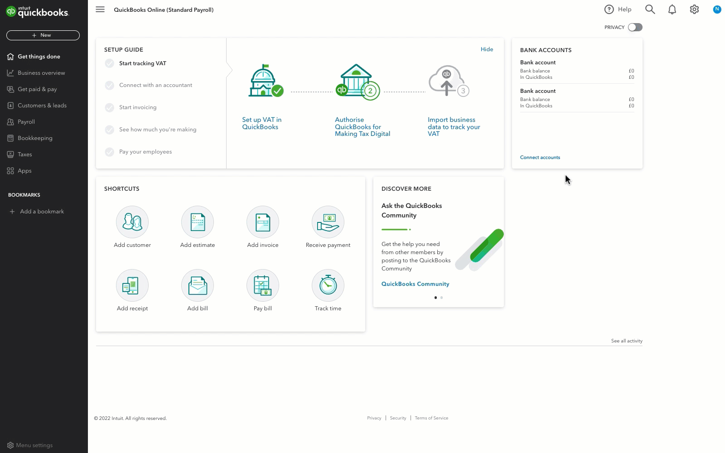Tick the Start tracking VAT checkmark
Image resolution: width=725 pixels, height=453 pixels.
click(x=110, y=63)
